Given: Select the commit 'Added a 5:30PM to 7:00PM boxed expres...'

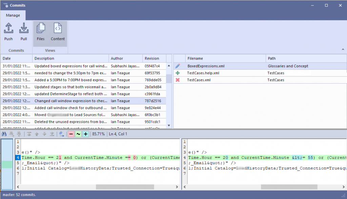Looking at the screenshot, I should 83,80.
